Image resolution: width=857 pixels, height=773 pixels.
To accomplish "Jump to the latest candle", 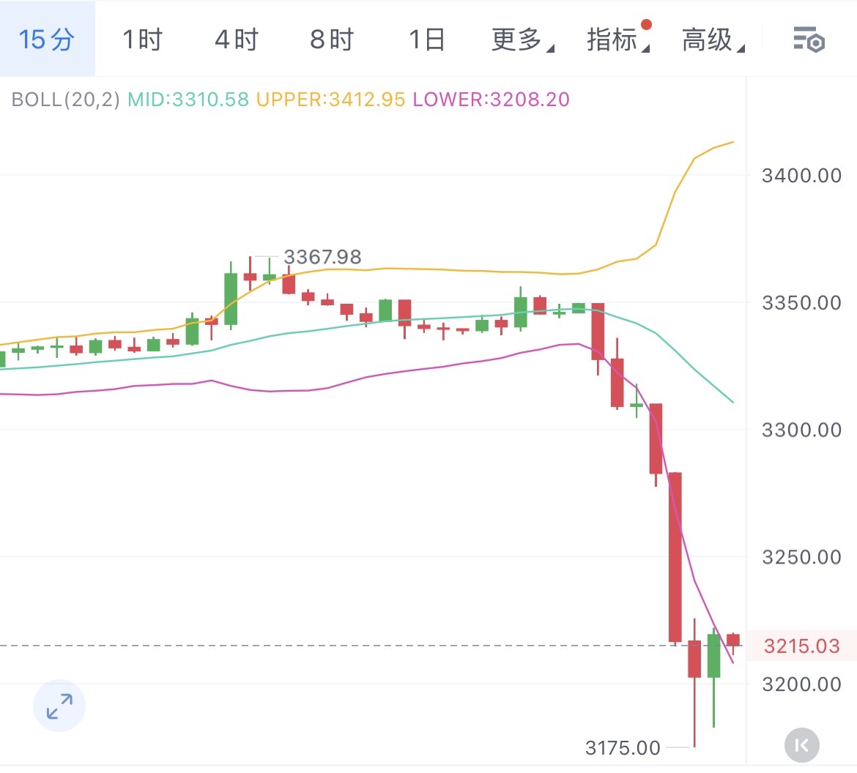I will [801, 745].
